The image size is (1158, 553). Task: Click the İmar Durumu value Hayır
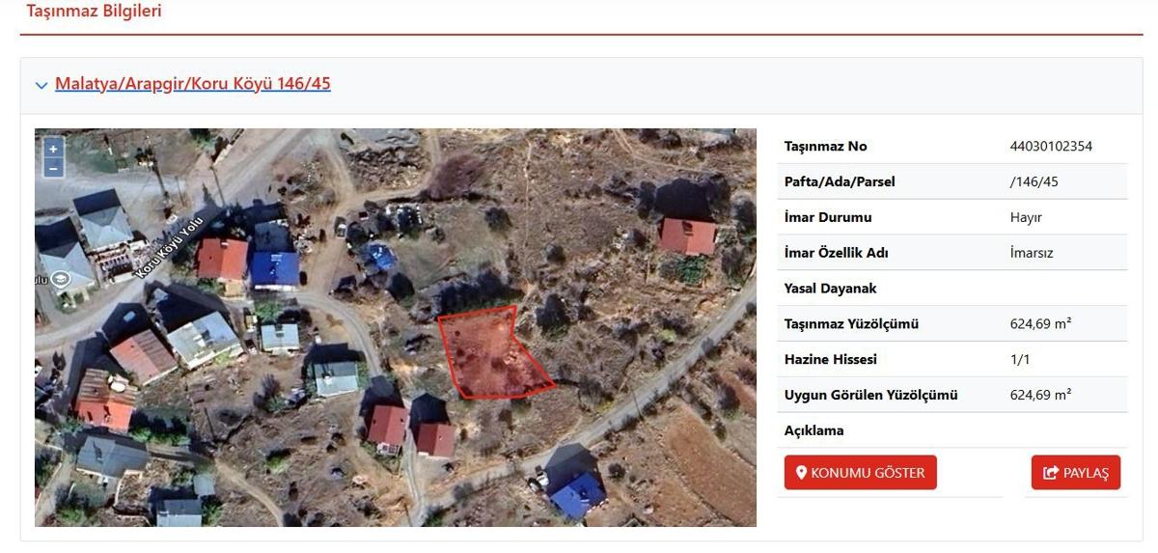pyautogui.click(x=1026, y=217)
